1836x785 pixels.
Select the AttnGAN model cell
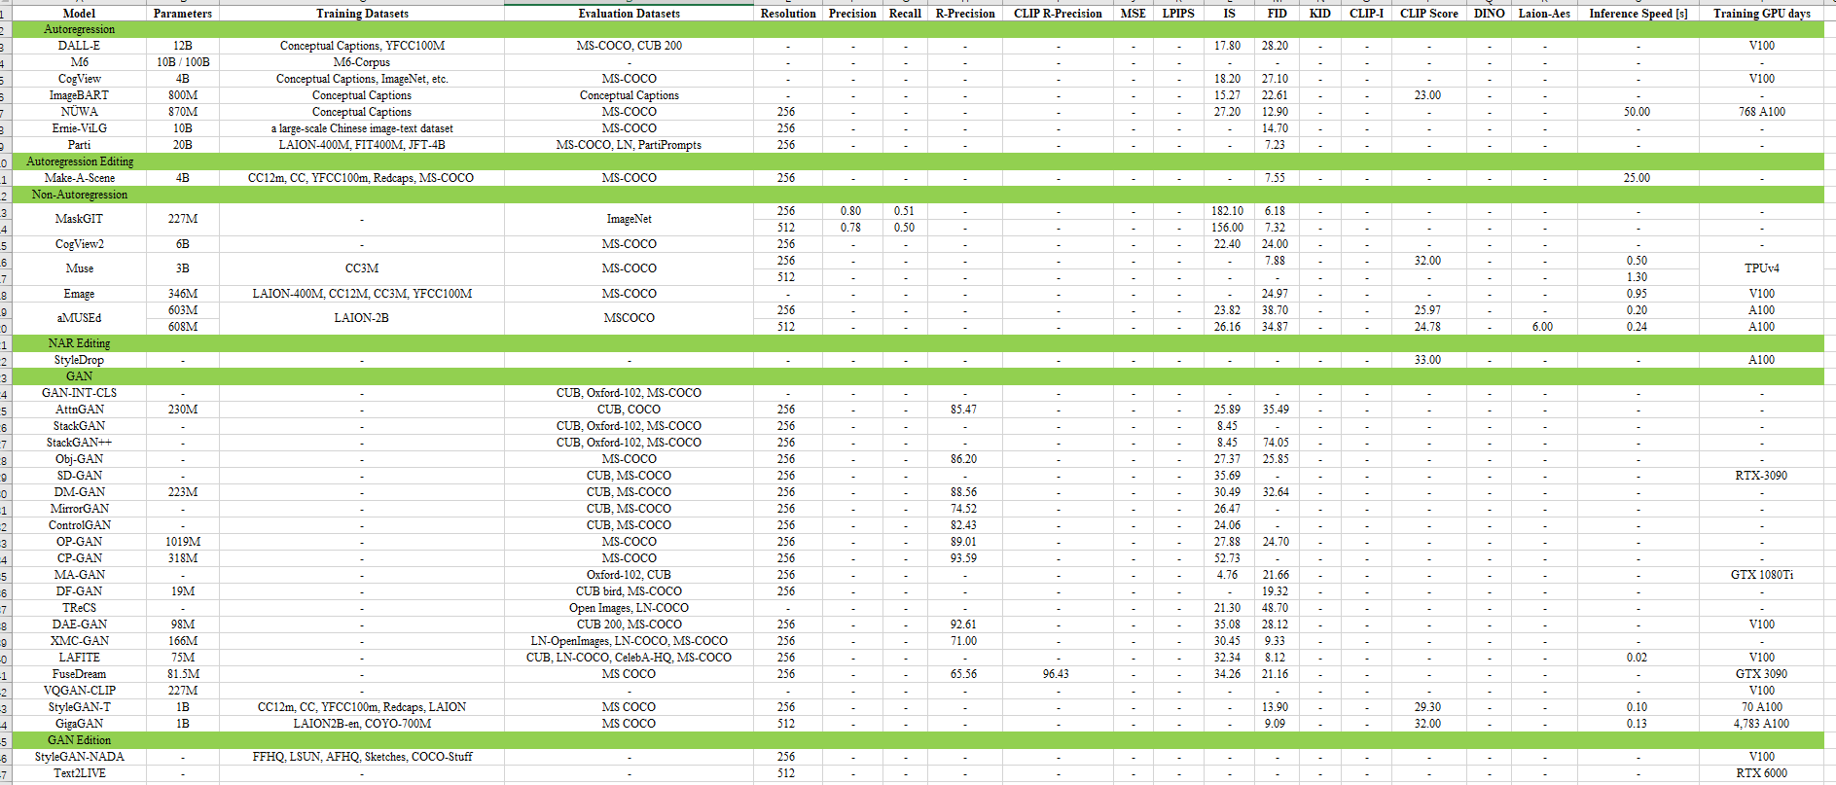80,410
